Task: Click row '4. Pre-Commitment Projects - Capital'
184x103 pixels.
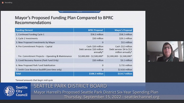Action: [x=74, y=49]
